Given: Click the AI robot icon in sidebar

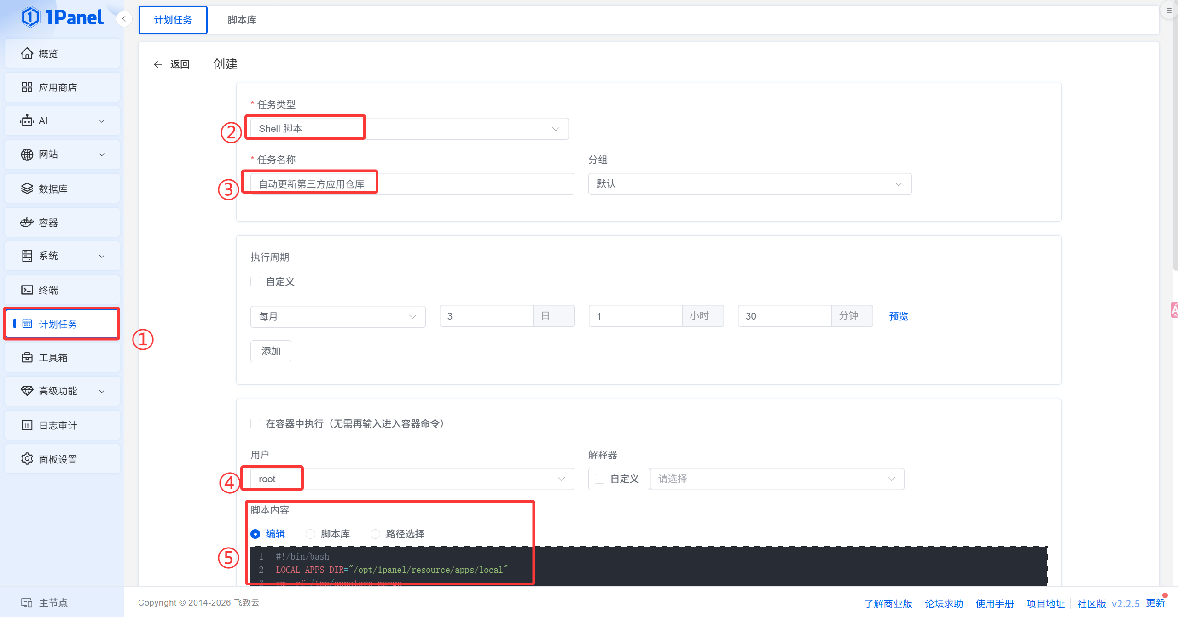Looking at the screenshot, I should click(27, 120).
